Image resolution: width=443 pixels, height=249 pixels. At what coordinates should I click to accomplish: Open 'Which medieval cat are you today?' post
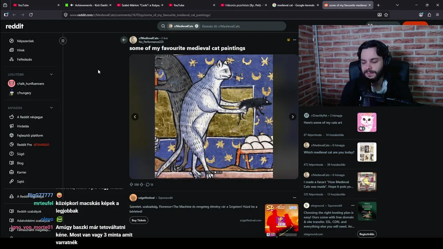[329, 153]
